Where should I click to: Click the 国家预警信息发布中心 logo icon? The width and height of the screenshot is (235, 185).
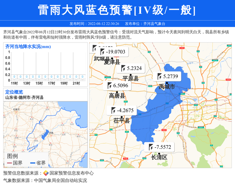pos(45,173)
